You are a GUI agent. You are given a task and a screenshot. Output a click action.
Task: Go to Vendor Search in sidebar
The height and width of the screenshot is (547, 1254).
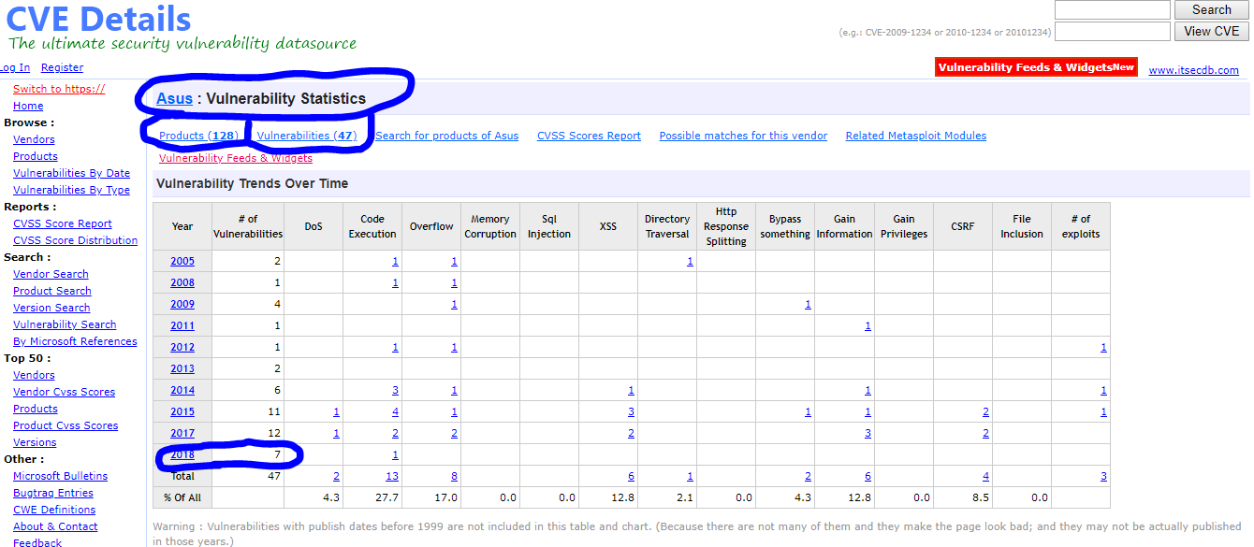click(x=51, y=274)
